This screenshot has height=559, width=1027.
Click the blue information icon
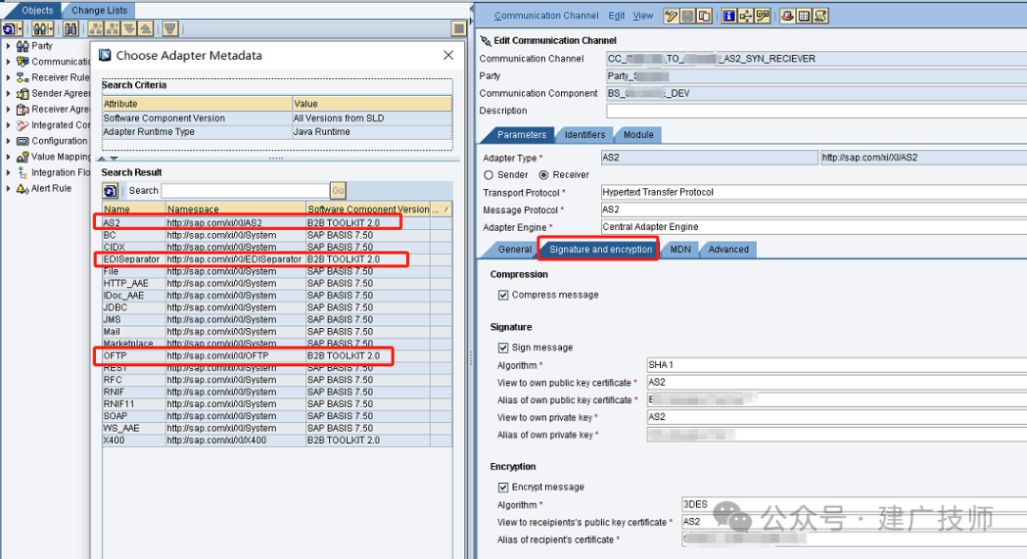[x=728, y=16]
